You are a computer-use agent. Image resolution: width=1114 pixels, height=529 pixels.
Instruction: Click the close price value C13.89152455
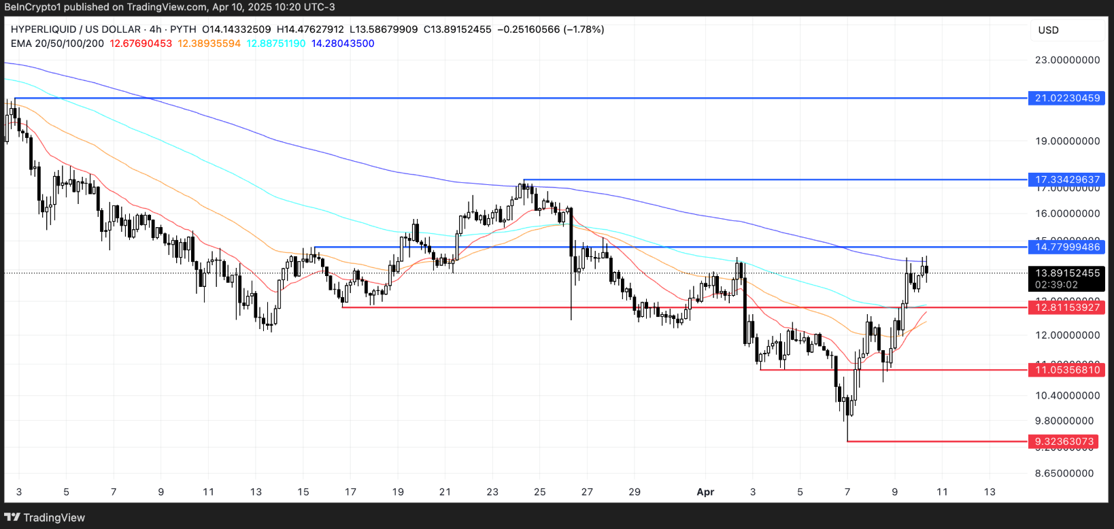pos(457,29)
